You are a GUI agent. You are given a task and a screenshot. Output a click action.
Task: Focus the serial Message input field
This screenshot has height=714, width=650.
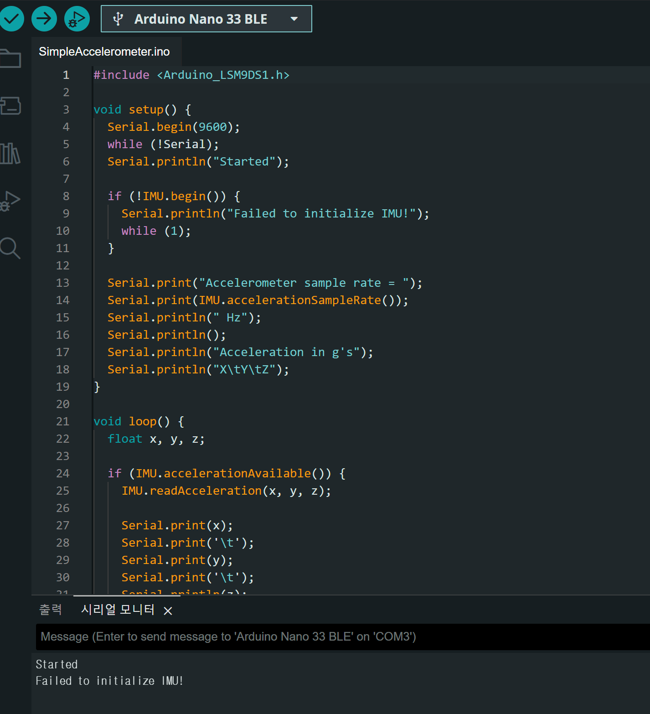point(342,636)
